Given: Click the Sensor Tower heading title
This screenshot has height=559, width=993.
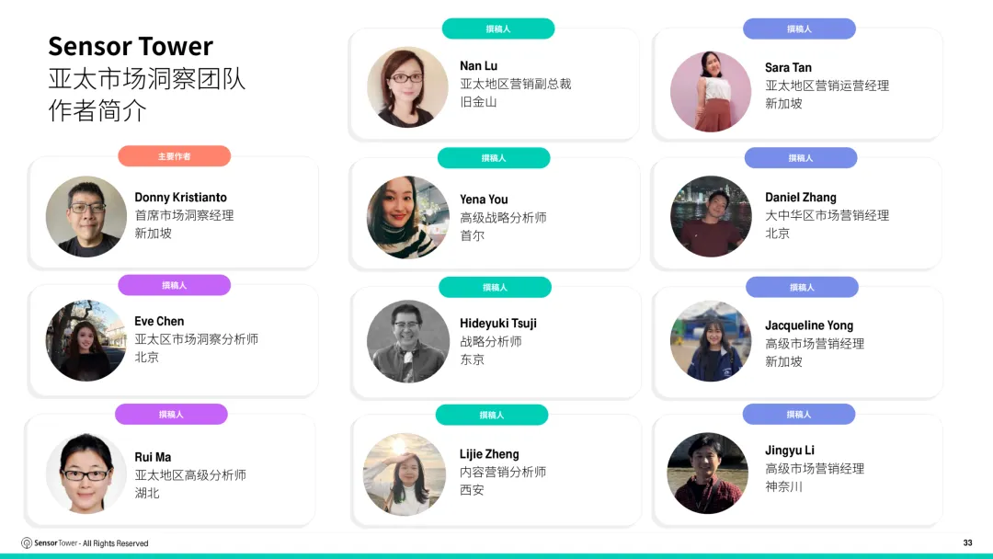Looking at the screenshot, I should pos(131,46).
